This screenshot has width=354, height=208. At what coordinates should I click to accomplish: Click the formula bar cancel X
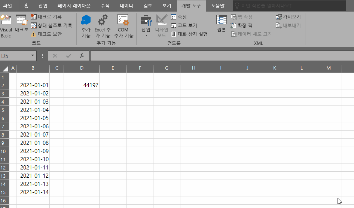coord(55,56)
